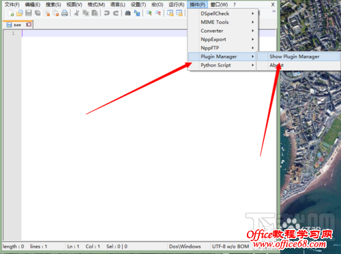
Task: Open the 编辑(E) menu
Action: [33, 5]
